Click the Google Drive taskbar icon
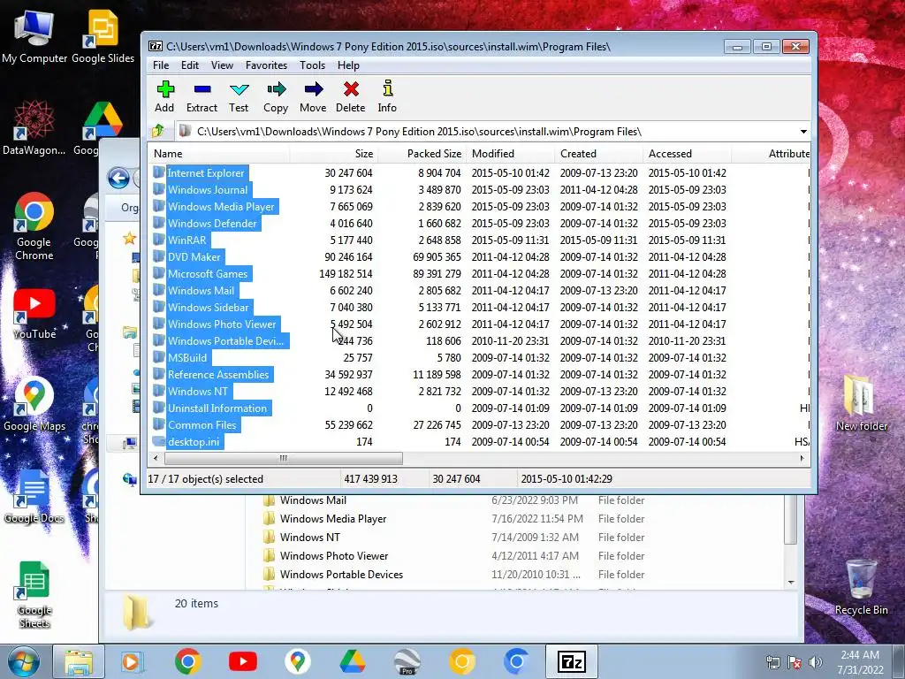The image size is (905, 679). pyautogui.click(x=352, y=661)
